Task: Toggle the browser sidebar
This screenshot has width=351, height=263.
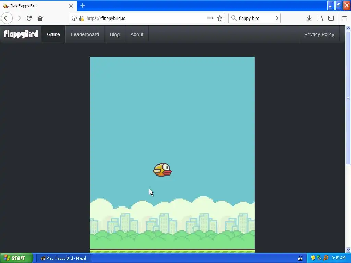Action: pyautogui.click(x=331, y=18)
